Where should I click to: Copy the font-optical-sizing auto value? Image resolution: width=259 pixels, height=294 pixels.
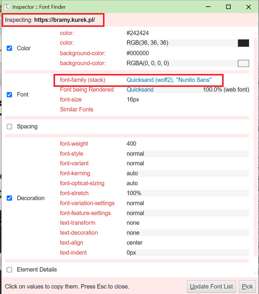(x=132, y=183)
